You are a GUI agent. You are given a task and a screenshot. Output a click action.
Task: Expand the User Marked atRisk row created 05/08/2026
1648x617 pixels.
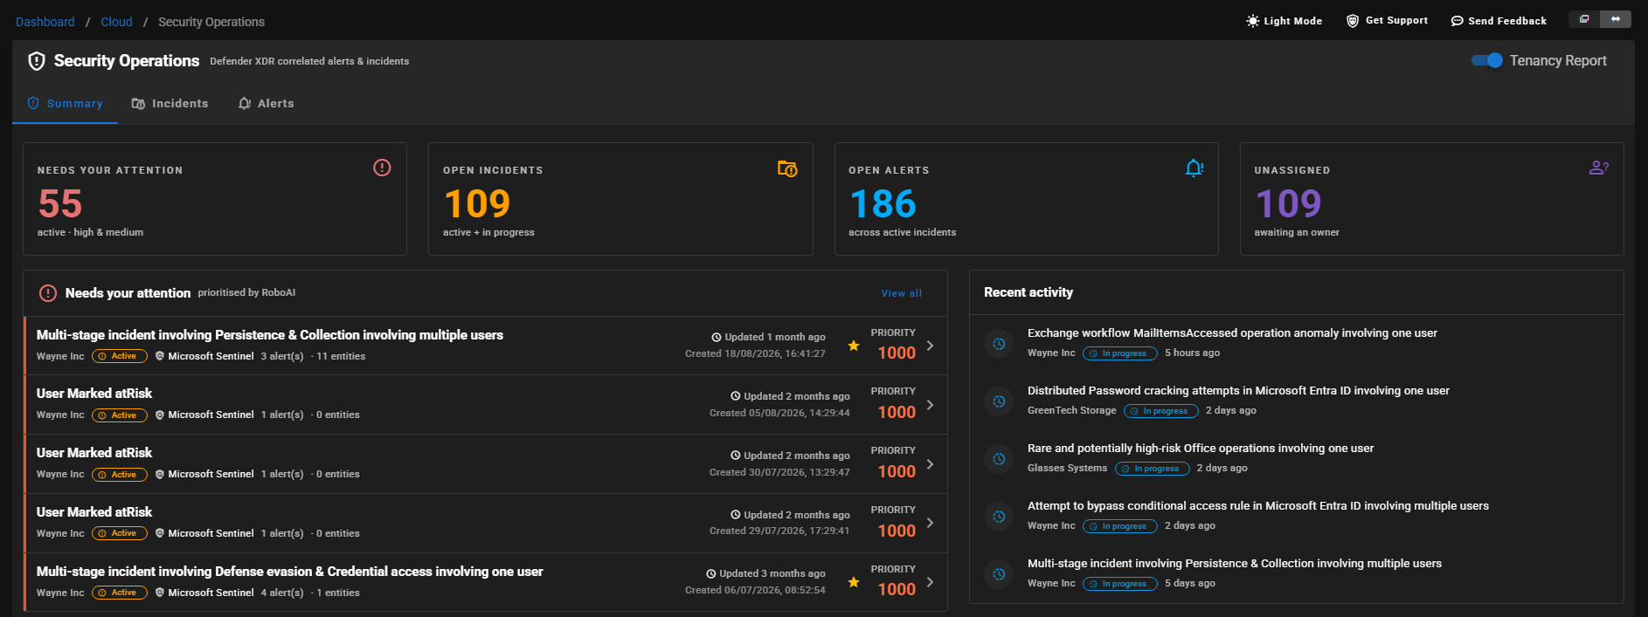tap(930, 405)
